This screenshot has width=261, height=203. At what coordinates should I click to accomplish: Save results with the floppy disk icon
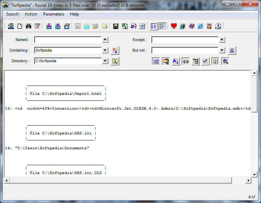[x=116, y=26]
